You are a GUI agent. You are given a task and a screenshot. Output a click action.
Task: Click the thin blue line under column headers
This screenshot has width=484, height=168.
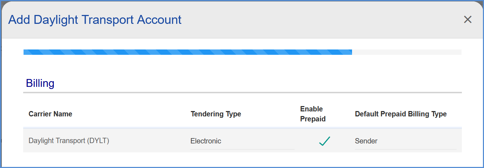[x=243, y=127]
